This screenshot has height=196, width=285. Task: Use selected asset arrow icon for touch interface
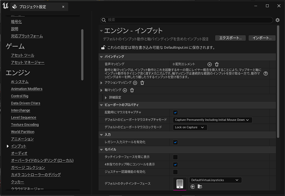[x=193, y=186]
